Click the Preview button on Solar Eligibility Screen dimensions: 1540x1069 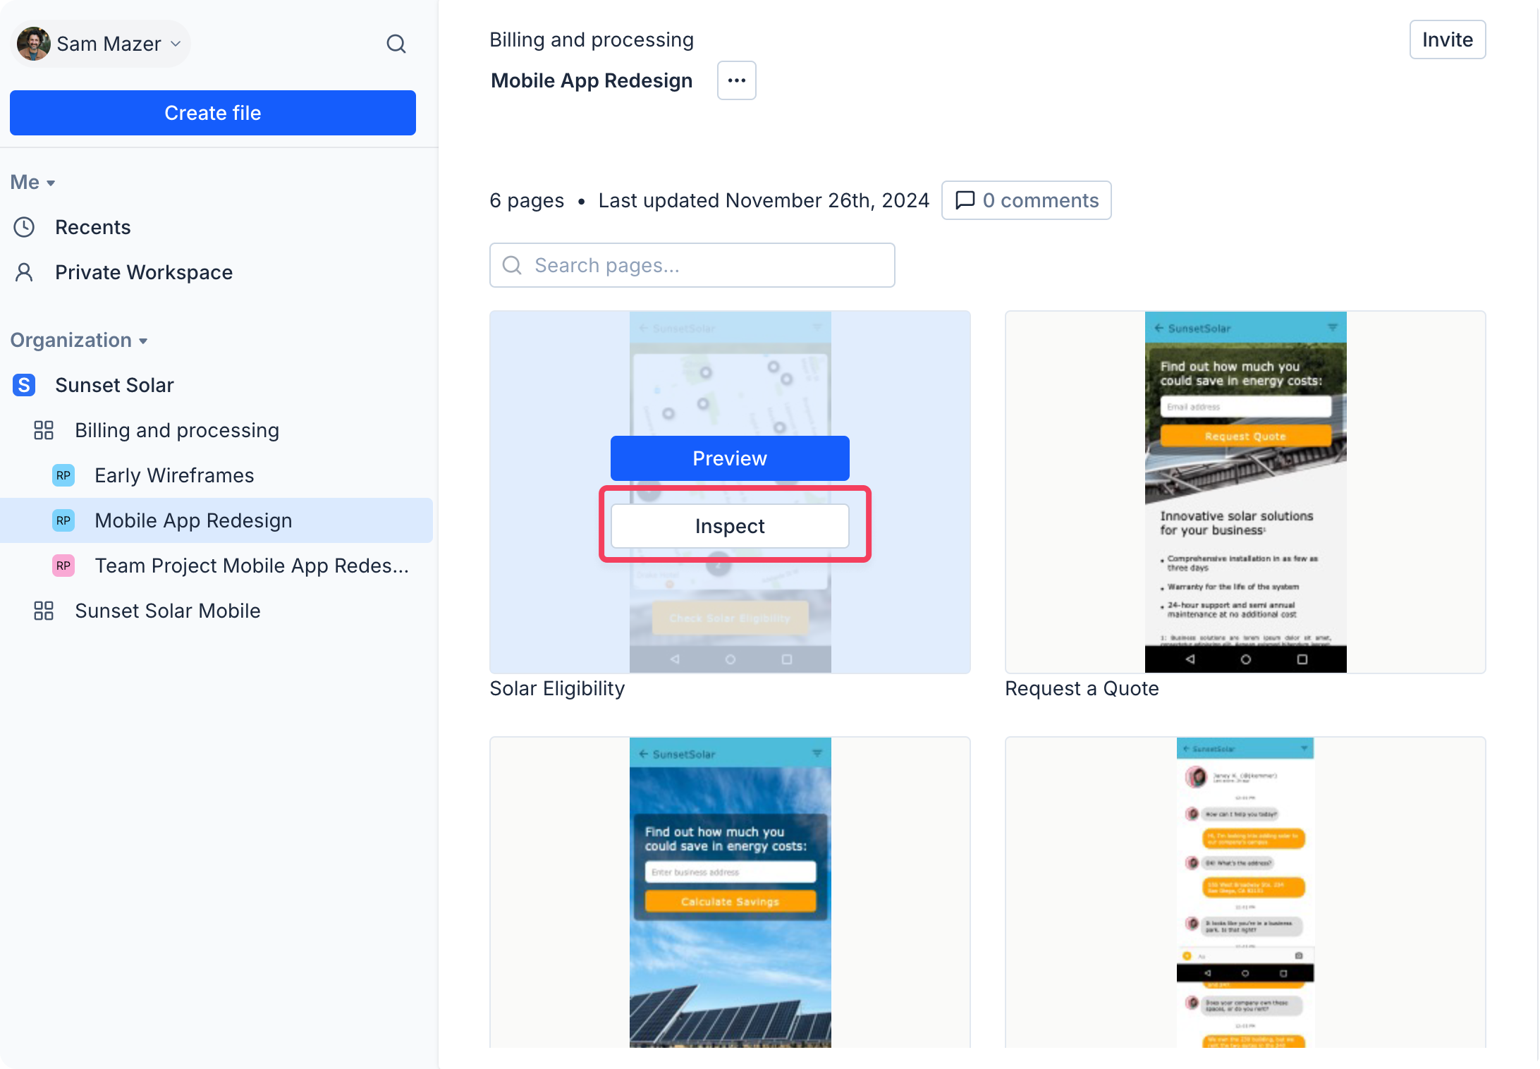[729, 458]
